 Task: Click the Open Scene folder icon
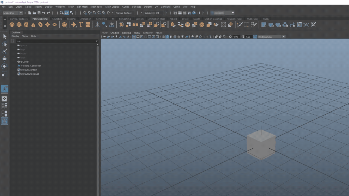click(34, 13)
